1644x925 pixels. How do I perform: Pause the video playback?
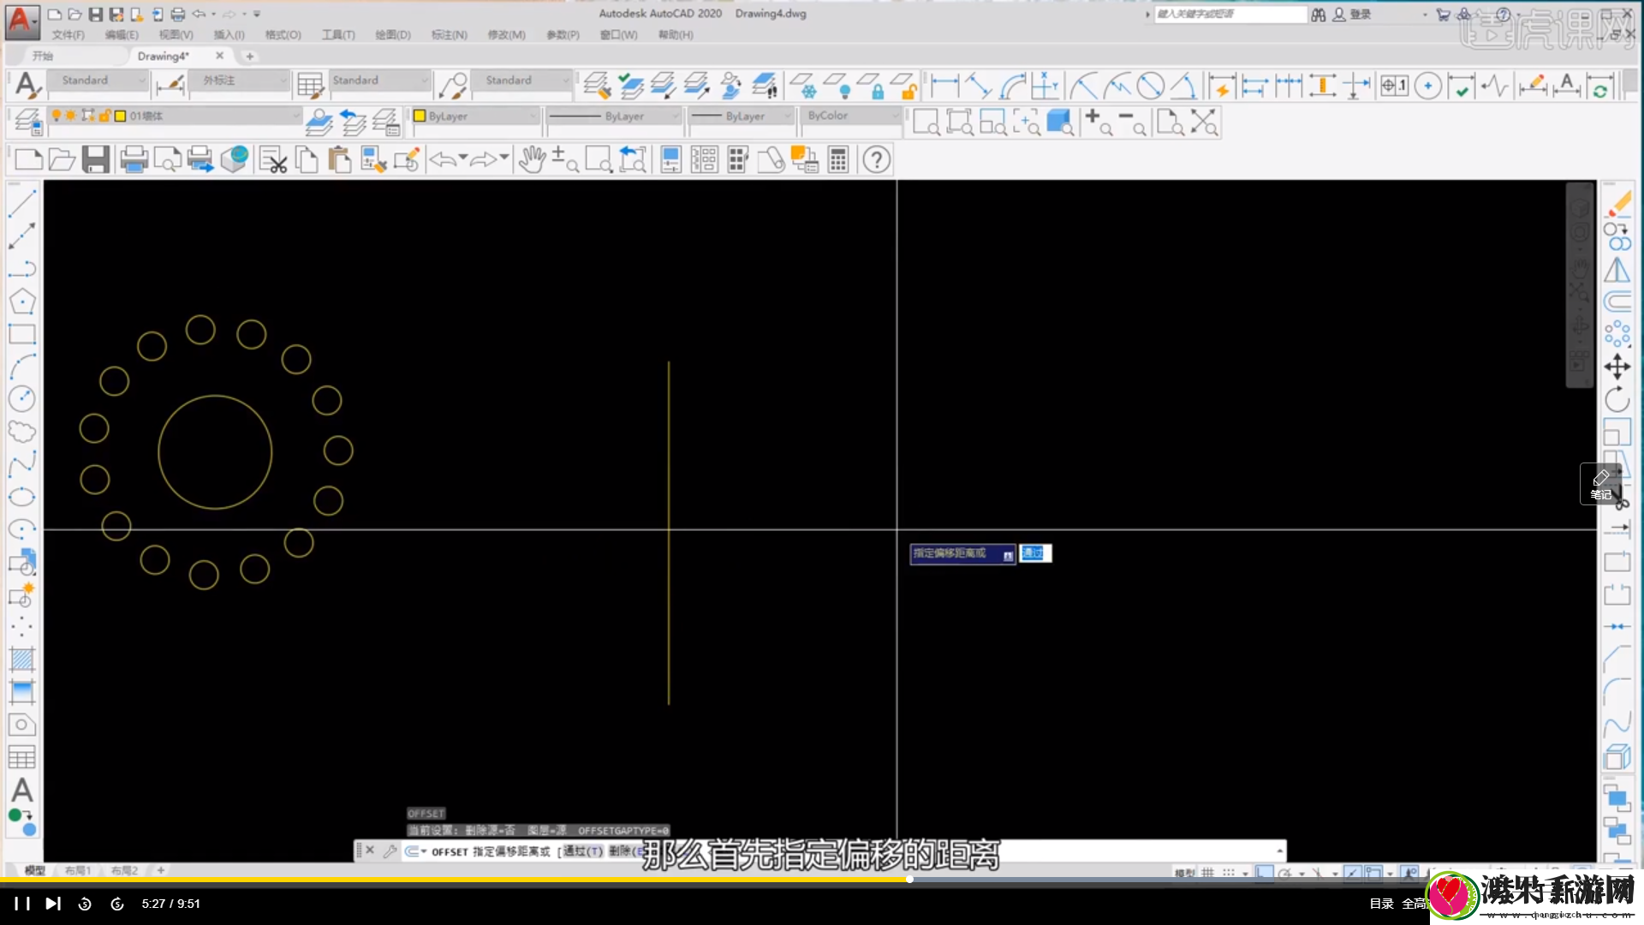[22, 903]
